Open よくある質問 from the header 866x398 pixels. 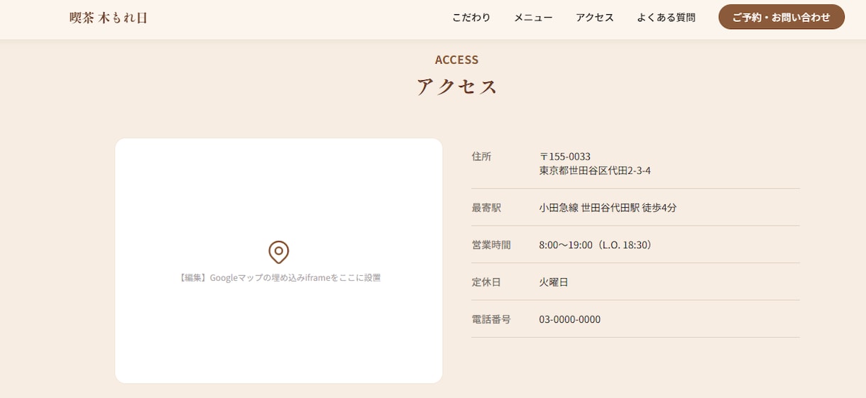(666, 18)
